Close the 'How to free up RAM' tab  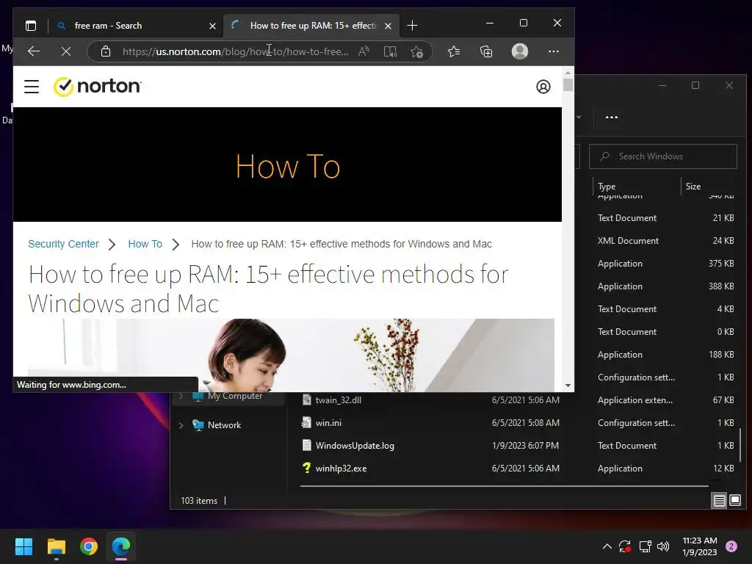(388, 26)
